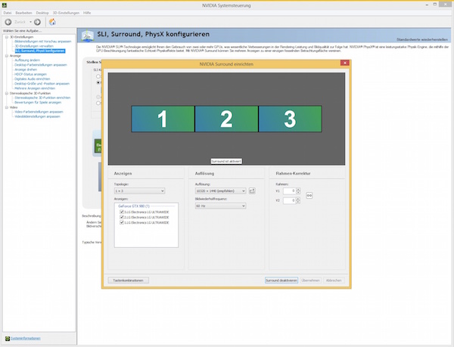The image size is (454, 347).
Task: Open the Auflösung resolution dropdown
Action: point(221,191)
